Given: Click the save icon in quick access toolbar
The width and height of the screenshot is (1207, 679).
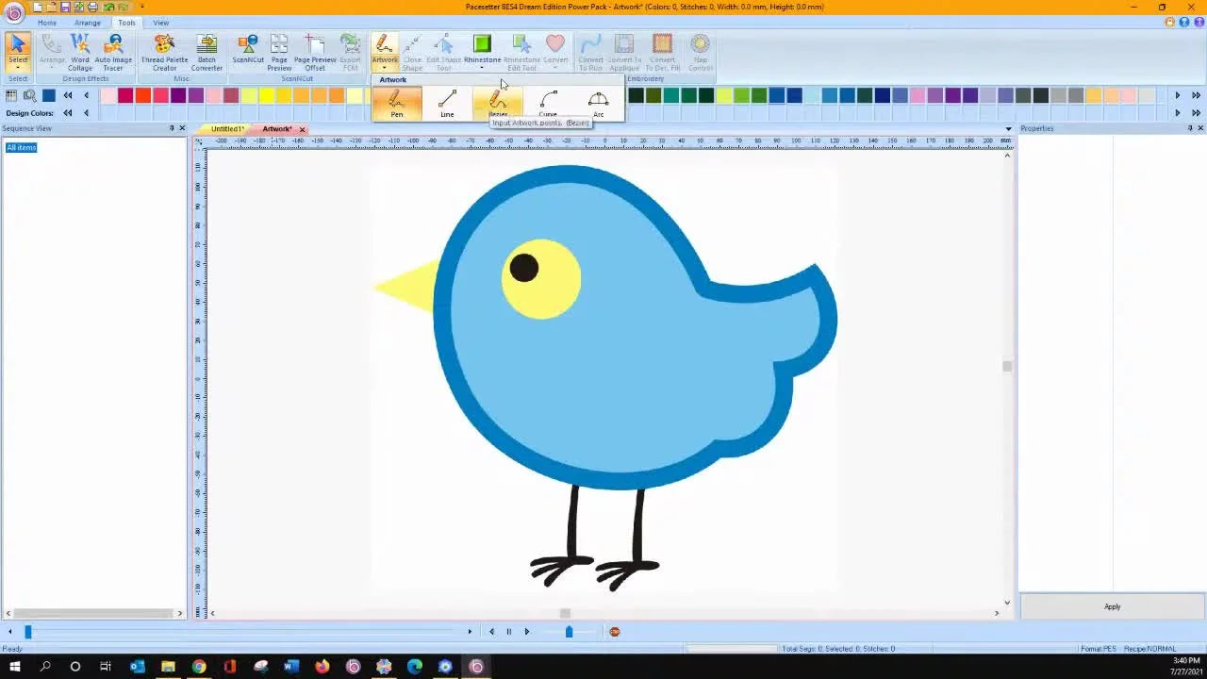Looking at the screenshot, I should tap(65, 7).
